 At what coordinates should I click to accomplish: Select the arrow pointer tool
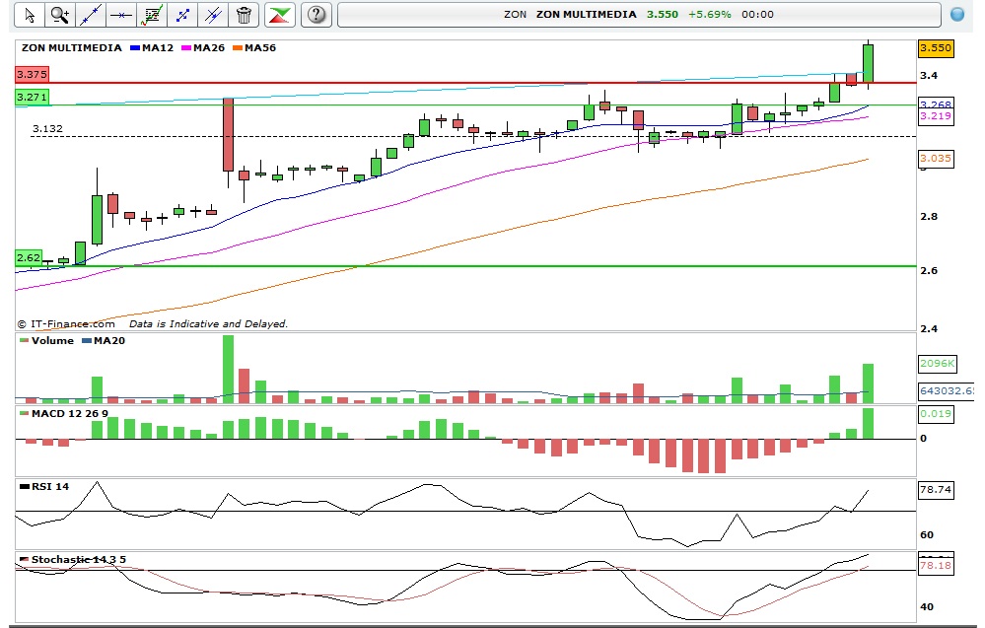[29, 15]
